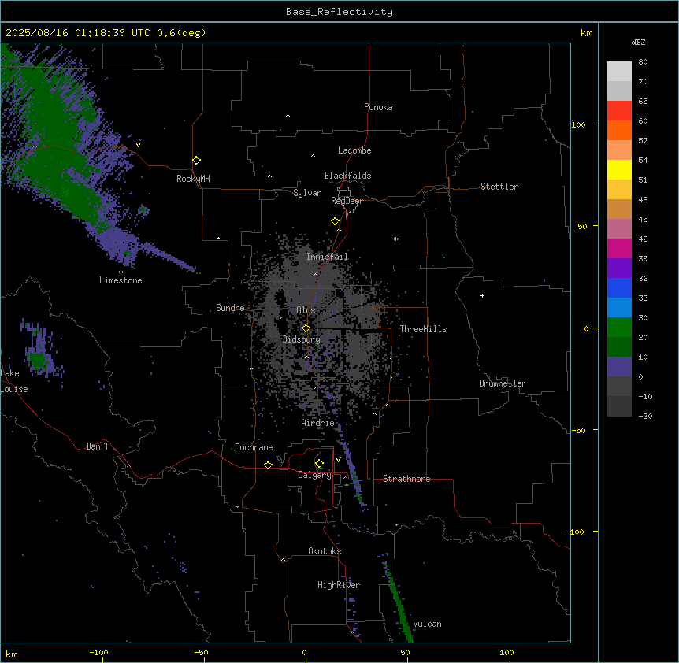Click the Vulcan town label
The height and width of the screenshot is (663, 679).
tap(427, 624)
